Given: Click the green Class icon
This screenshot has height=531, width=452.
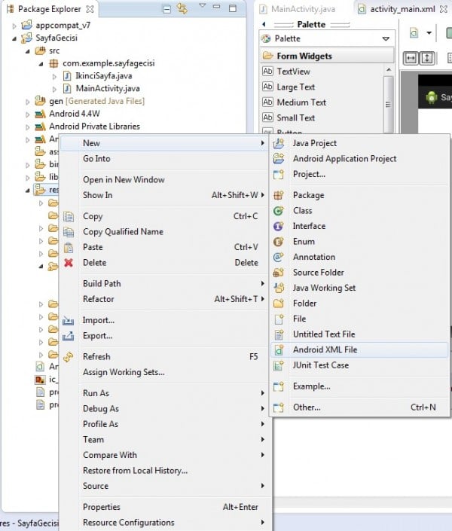Looking at the screenshot, I should point(279,211).
